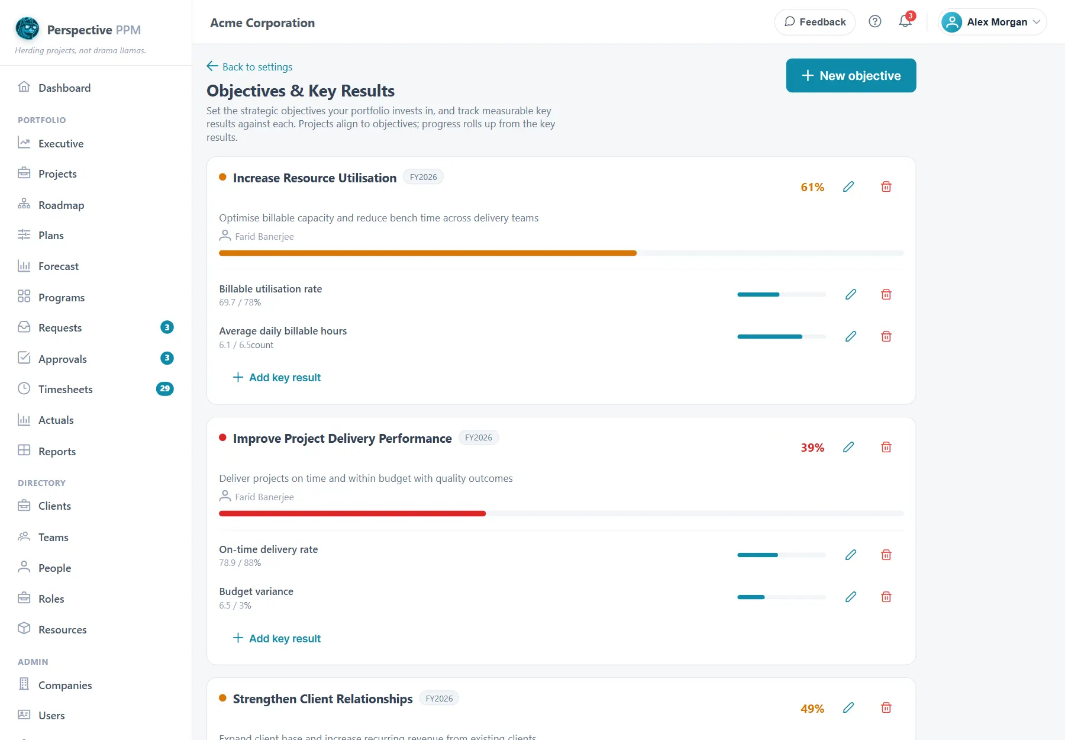This screenshot has height=740, width=1065.
Task: Click the Perspective PPM logo
Action: point(27,29)
